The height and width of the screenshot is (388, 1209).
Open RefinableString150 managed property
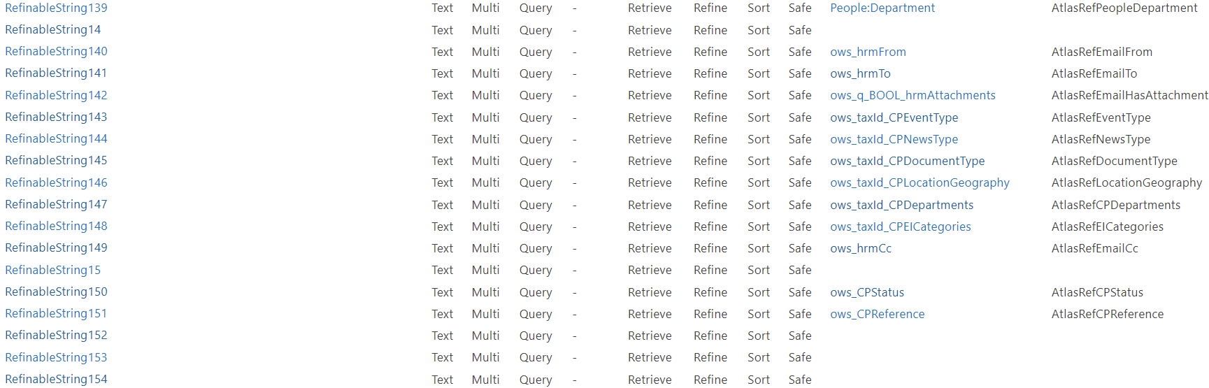click(56, 292)
